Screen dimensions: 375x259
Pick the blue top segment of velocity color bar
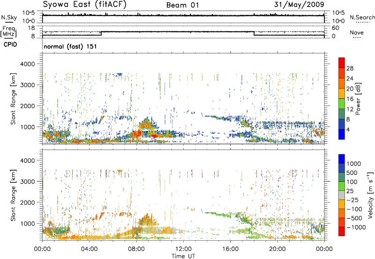click(x=342, y=159)
